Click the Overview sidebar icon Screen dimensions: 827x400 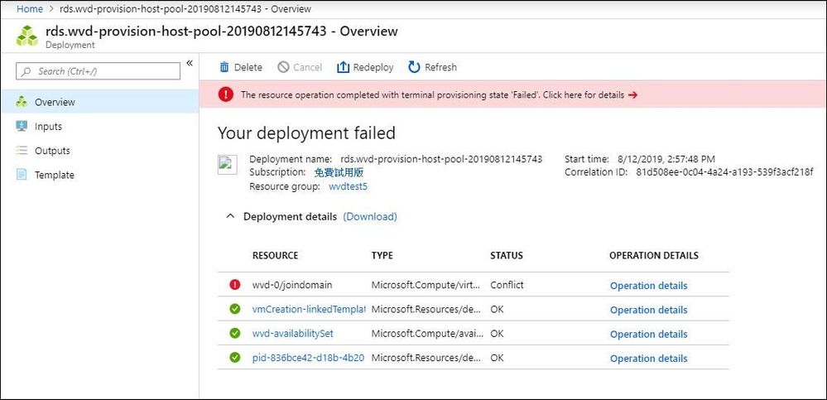tap(22, 102)
